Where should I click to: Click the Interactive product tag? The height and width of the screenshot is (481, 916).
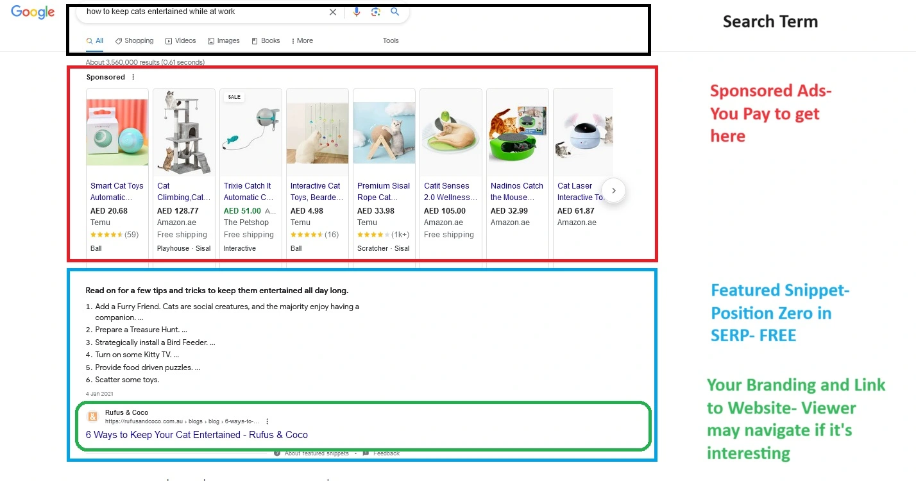(x=240, y=248)
